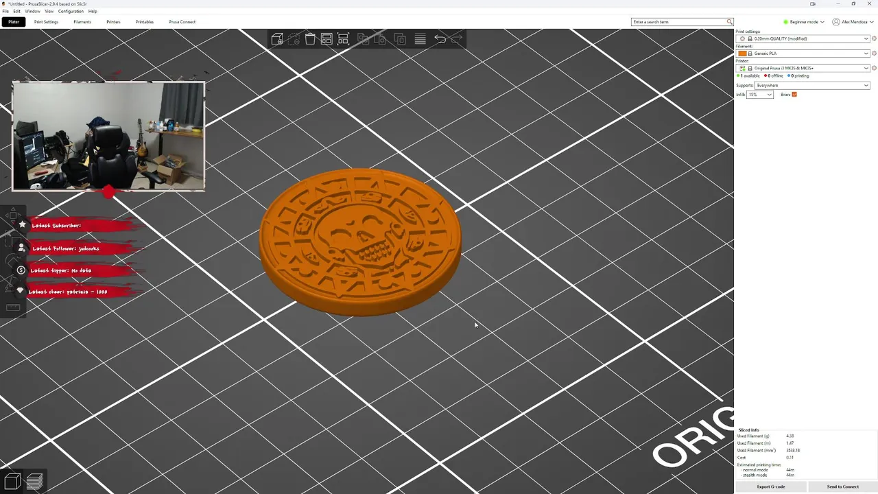Click the search magnifier icon
The image size is (878, 494).
730,22
